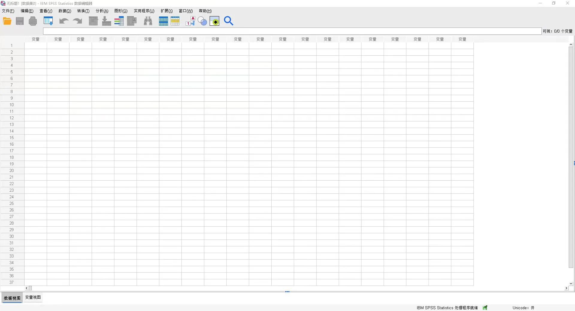Click the horizontal scrollbar left arrow
This screenshot has height=311, width=575.
[x=27, y=288]
